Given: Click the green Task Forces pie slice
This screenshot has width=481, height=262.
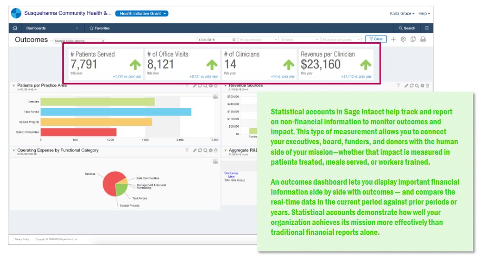Looking at the screenshot, I should click(121, 190).
